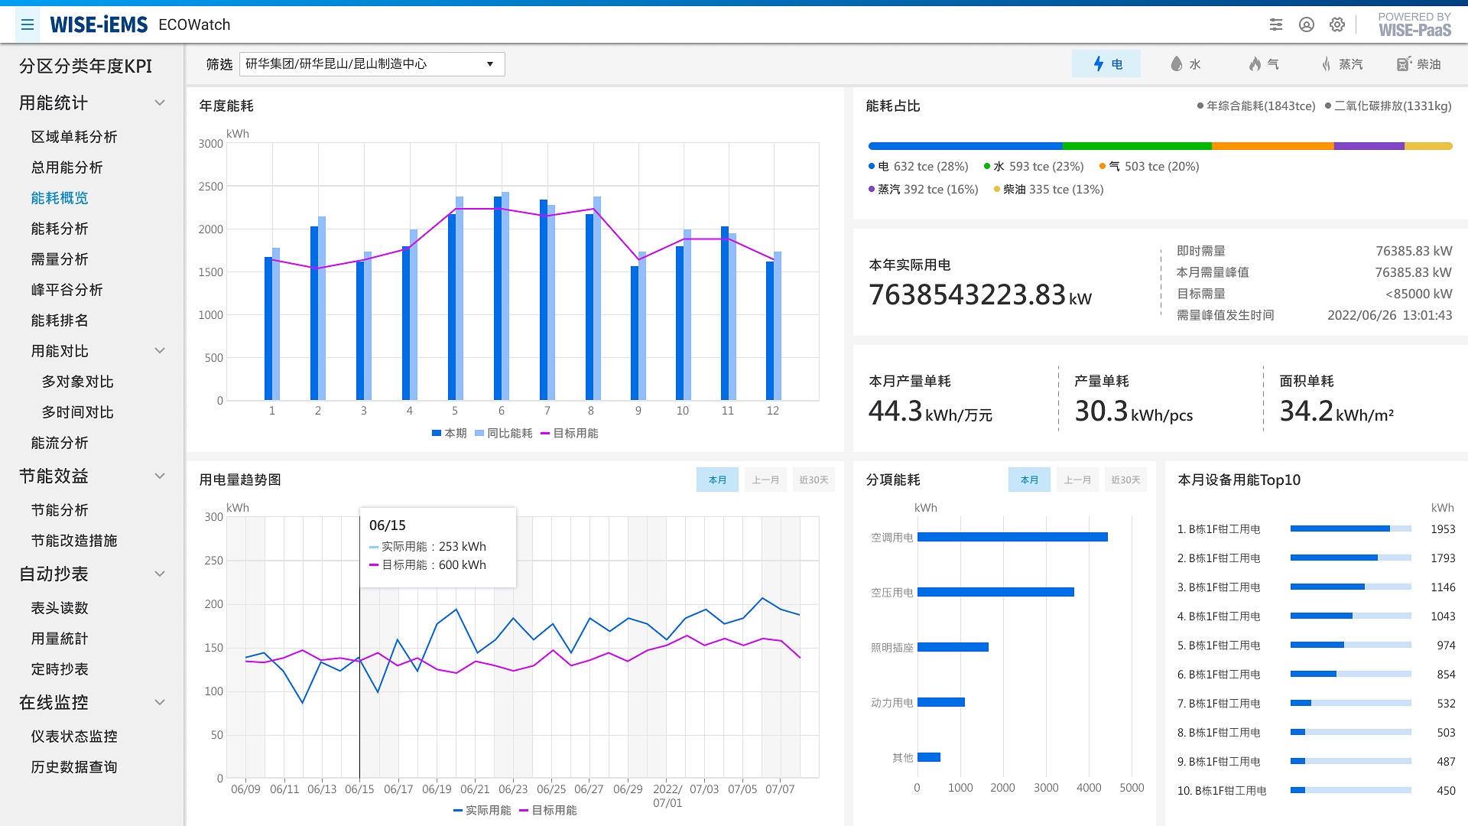Toggle 柴油 335 tce legend entry

pyautogui.click(x=1048, y=189)
